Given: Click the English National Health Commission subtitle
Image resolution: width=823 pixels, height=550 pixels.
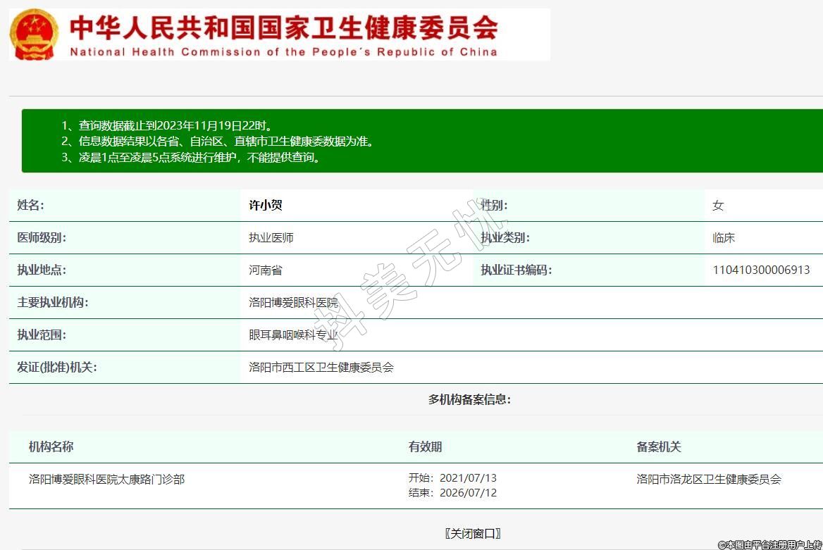Looking at the screenshot, I should pos(283,52).
